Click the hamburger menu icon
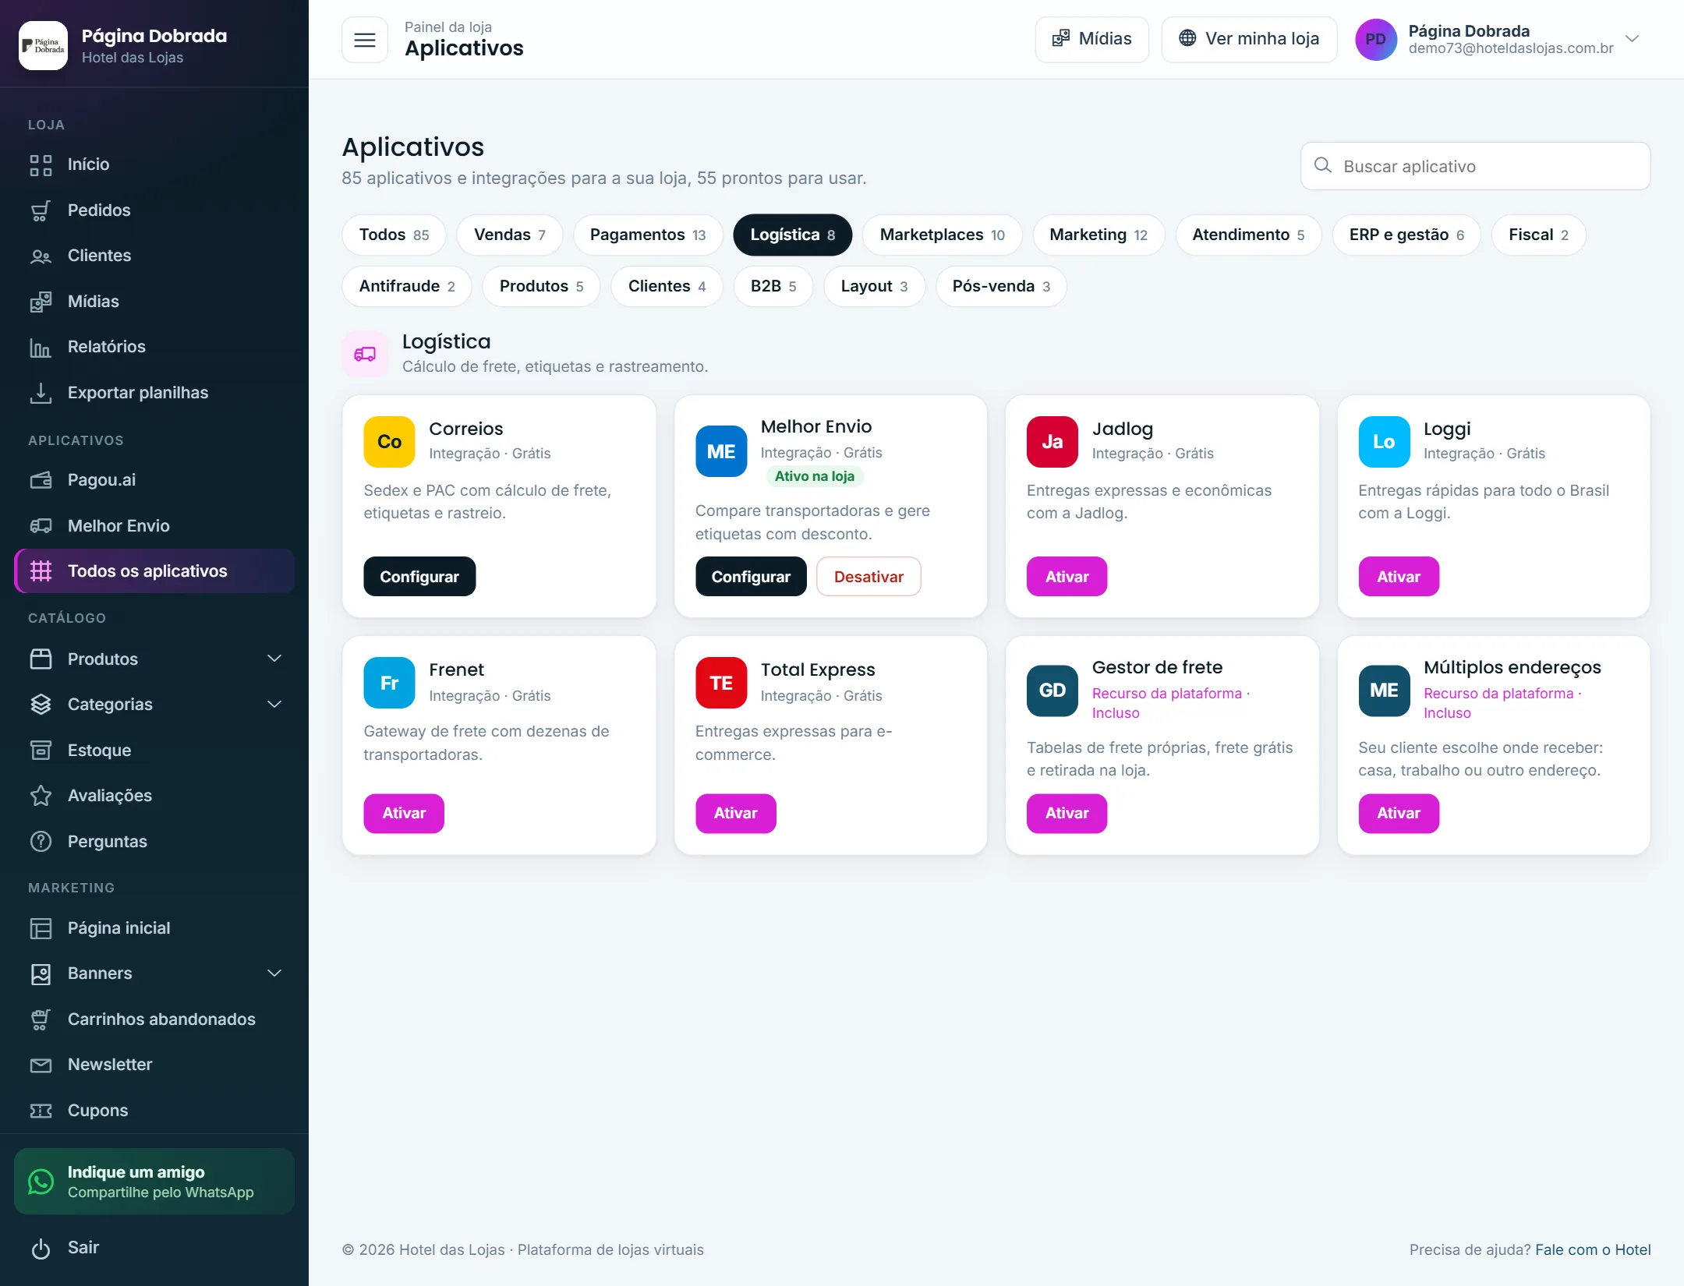The image size is (1684, 1286). [x=365, y=40]
